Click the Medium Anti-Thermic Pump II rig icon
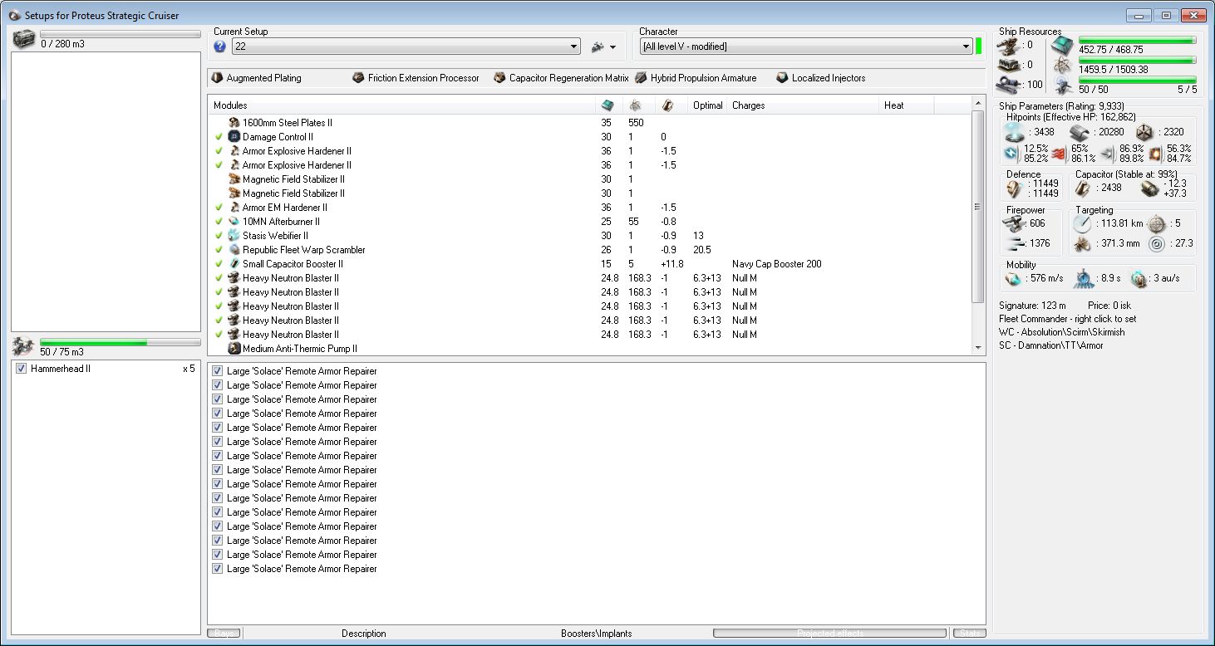The image size is (1215, 646). point(234,349)
